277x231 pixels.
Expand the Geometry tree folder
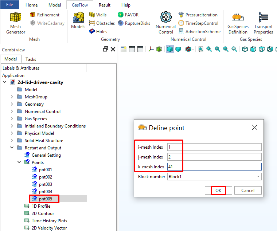12,104
